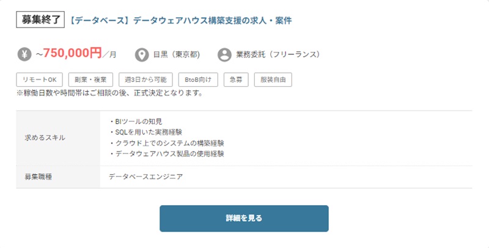Choose the BtoB向け tag
Viewport: 489px width, 248px height.
197,79
